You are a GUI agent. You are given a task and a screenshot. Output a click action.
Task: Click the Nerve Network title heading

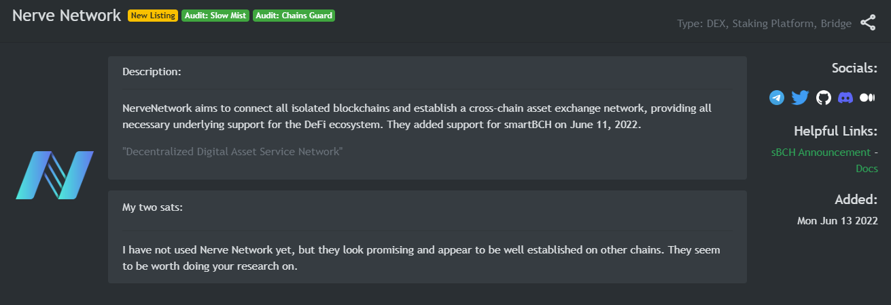(x=67, y=16)
